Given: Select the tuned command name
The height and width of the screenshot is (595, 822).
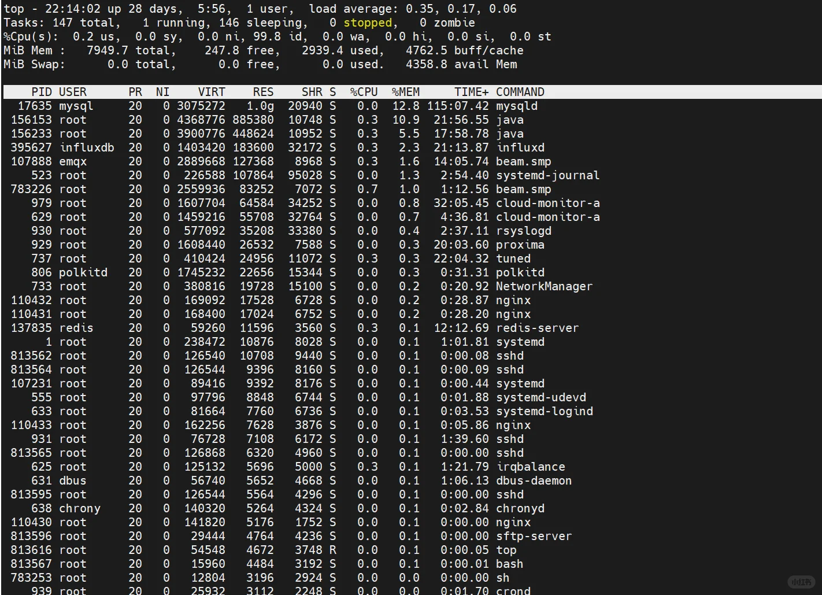Looking at the screenshot, I should 513,258.
